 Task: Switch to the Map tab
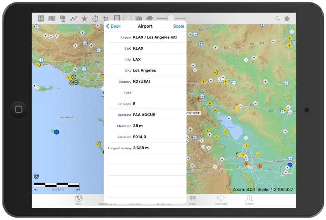click(x=79, y=200)
